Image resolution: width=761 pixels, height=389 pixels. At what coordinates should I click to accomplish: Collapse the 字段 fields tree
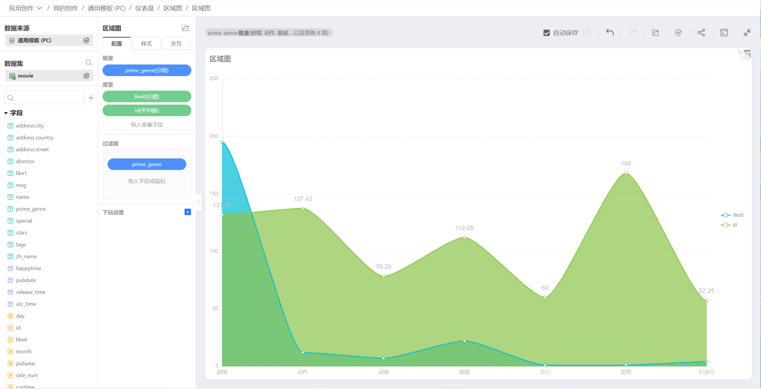click(x=6, y=113)
